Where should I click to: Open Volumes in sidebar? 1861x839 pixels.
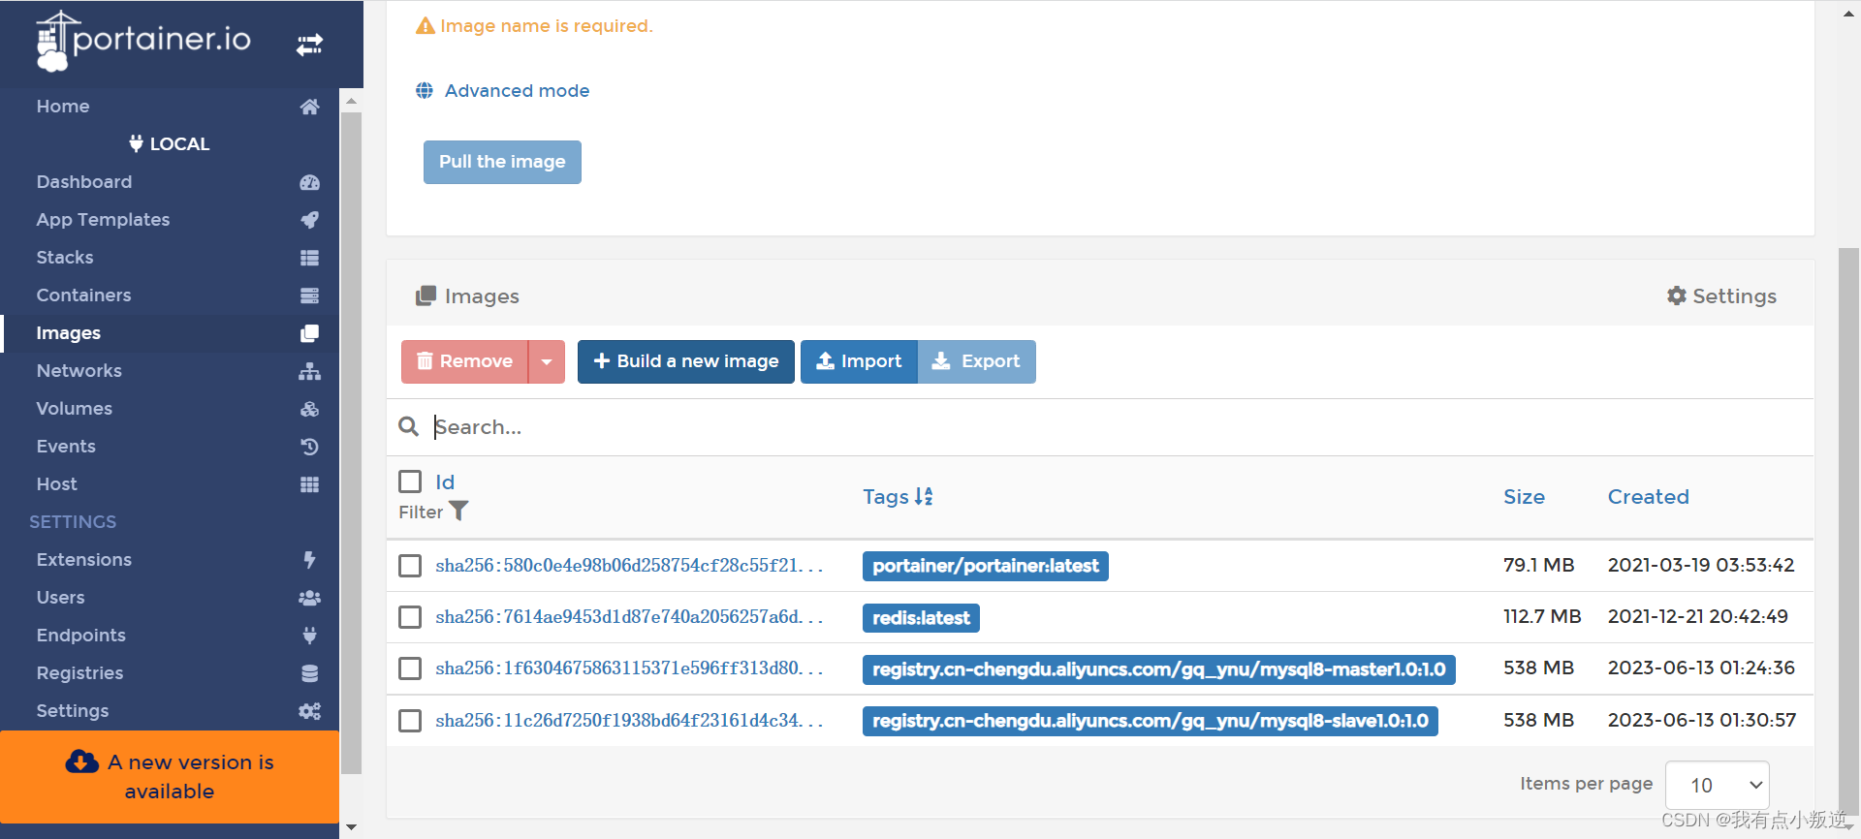coord(75,409)
